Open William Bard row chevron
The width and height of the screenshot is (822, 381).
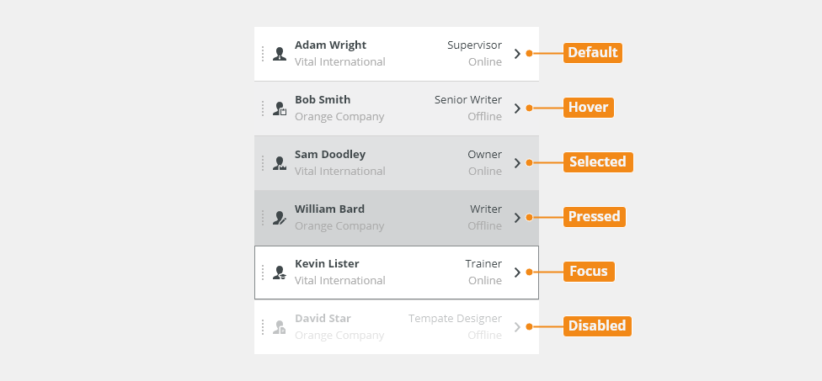[517, 218]
